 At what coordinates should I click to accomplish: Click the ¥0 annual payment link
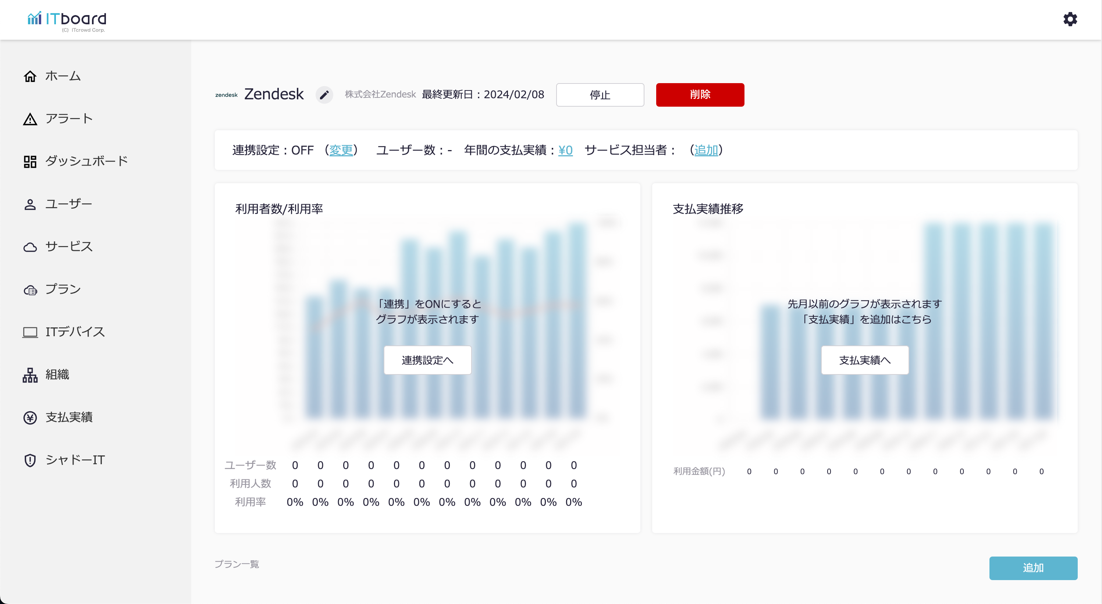pyautogui.click(x=565, y=150)
